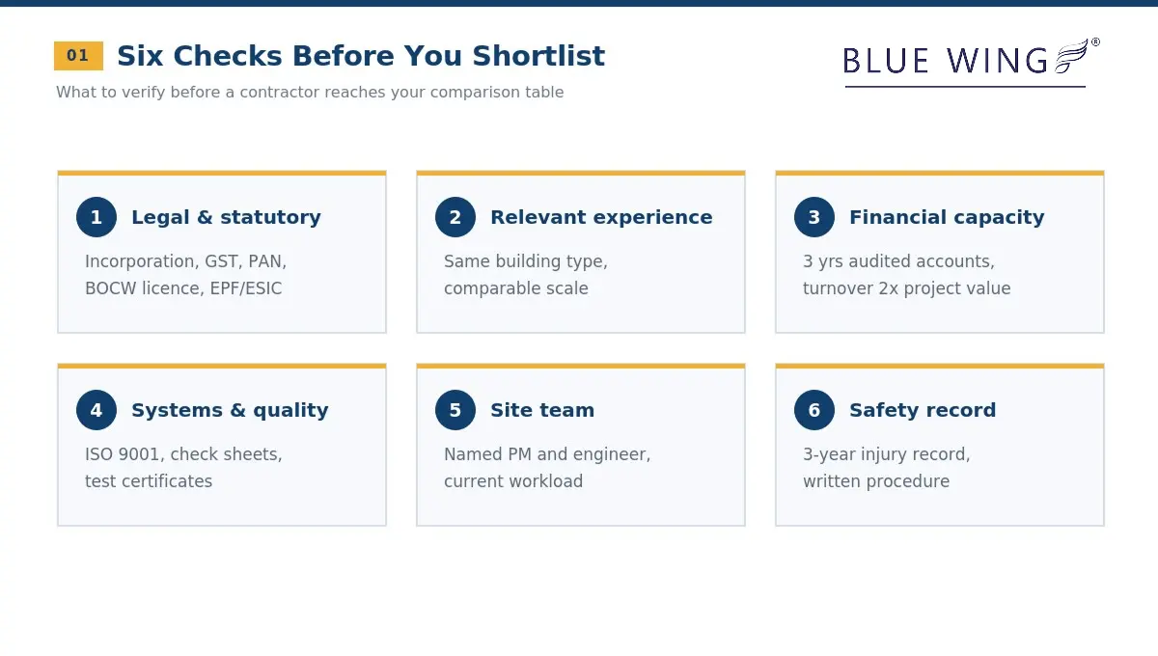Click the Blue Wing logo

(x=971, y=62)
